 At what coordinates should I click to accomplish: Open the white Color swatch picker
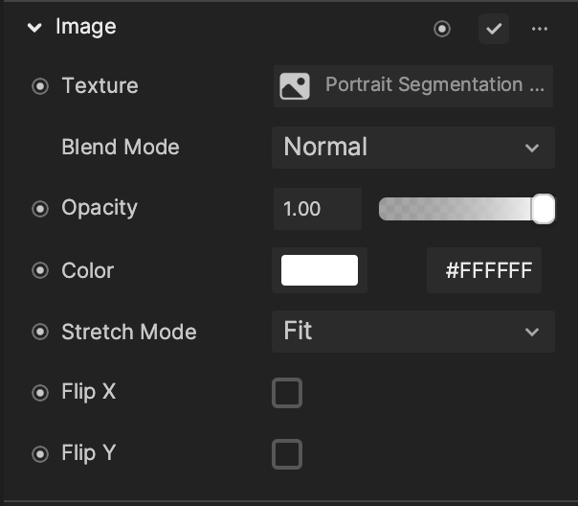pyautogui.click(x=320, y=270)
